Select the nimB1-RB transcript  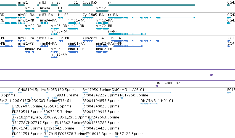click(x=22, y=23)
